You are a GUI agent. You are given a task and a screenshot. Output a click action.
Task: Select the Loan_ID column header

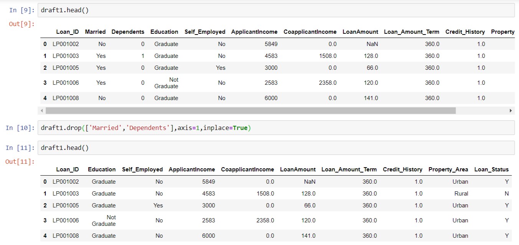(68, 31)
